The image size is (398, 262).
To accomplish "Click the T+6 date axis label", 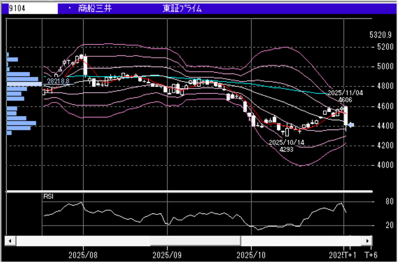I will (x=371, y=255).
